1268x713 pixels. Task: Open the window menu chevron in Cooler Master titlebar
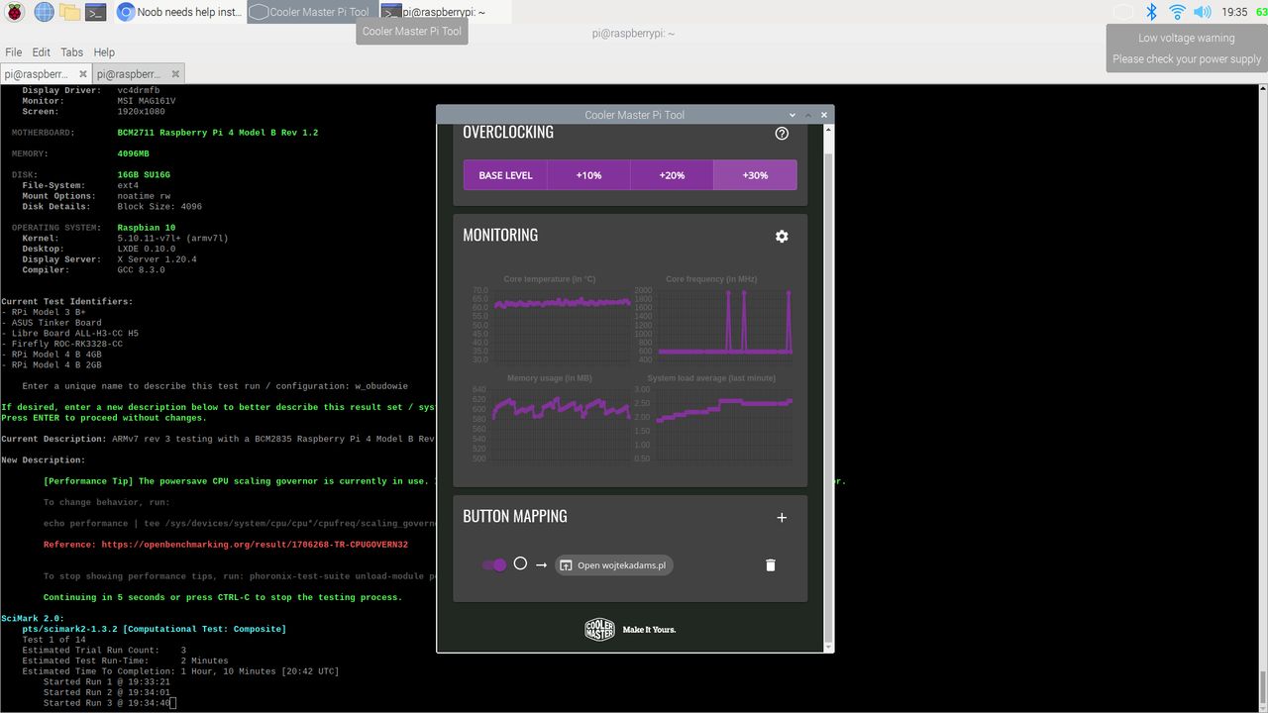(x=792, y=115)
